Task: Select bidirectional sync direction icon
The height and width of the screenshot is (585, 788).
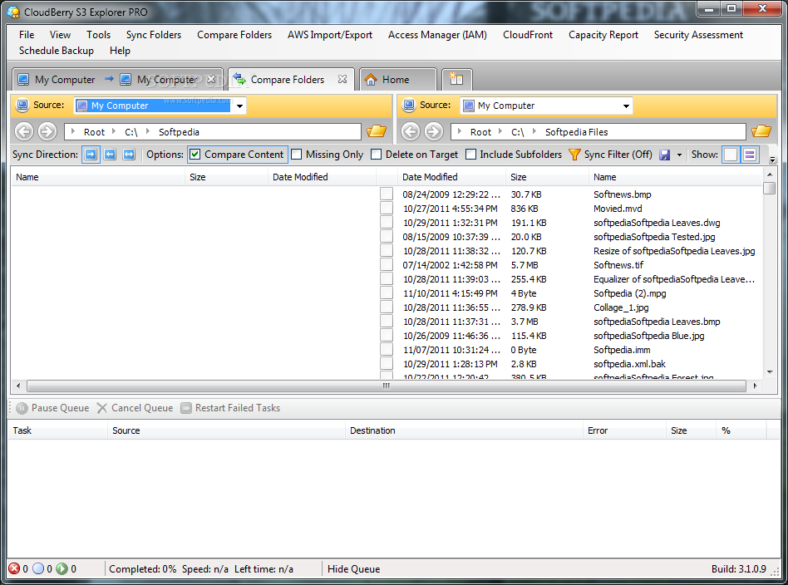Action: click(x=129, y=155)
